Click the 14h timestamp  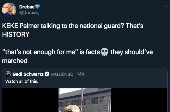(80, 74)
